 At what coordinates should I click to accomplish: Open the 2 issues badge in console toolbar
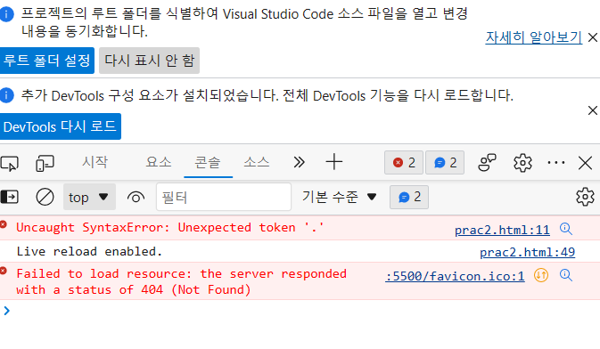409,197
